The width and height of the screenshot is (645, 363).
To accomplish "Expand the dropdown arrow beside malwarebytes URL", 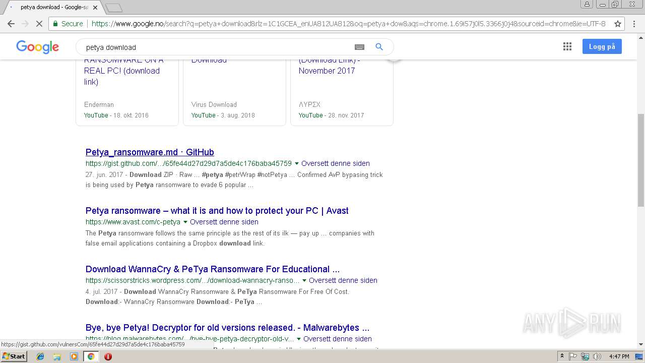I will point(299,339).
